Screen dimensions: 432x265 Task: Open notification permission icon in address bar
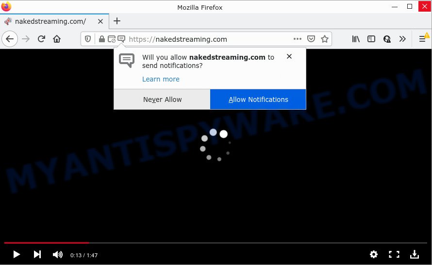pos(121,39)
